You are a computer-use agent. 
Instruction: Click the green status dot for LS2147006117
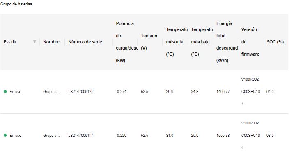5,135
